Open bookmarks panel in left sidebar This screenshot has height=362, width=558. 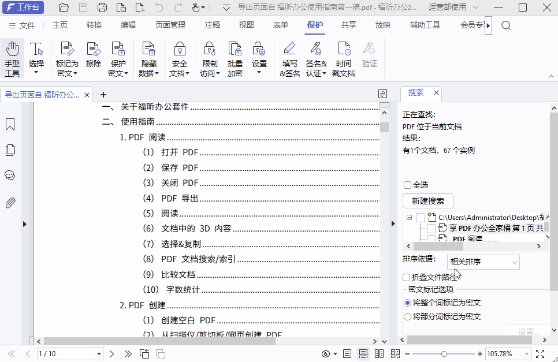click(x=9, y=123)
